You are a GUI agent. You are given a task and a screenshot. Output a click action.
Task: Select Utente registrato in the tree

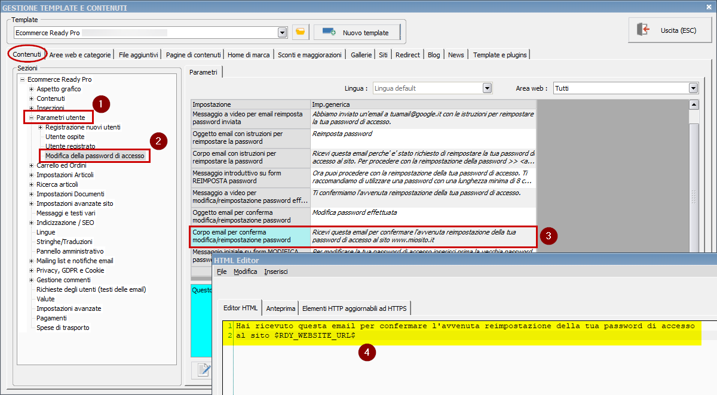pyautogui.click(x=71, y=146)
